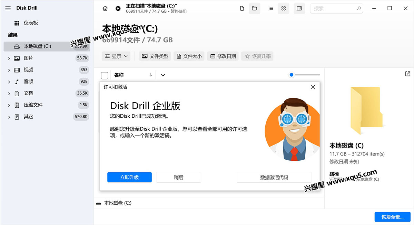Select the 音频 music note icon
Image resolution: width=414 pixels, height=225 pixels.
(x=17, y=82)
